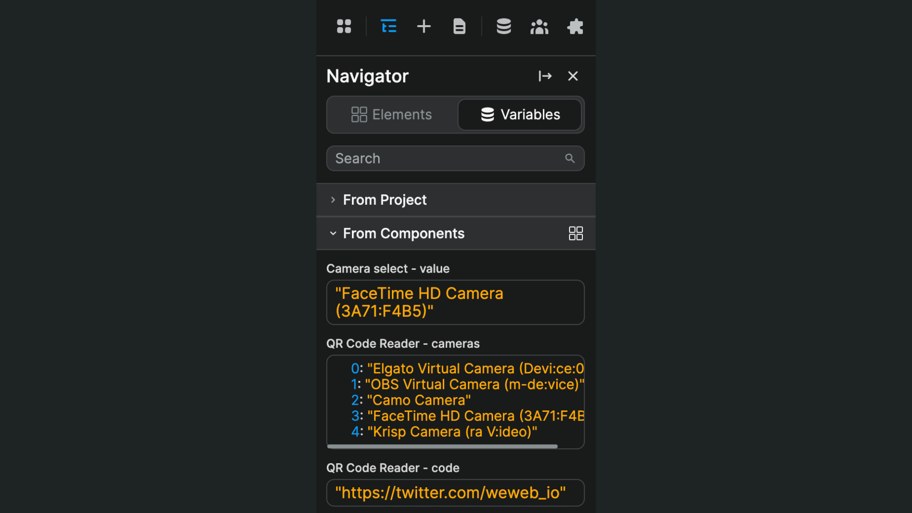Open the Pages document icon
The image size is (912, 513).
[459, 26]
